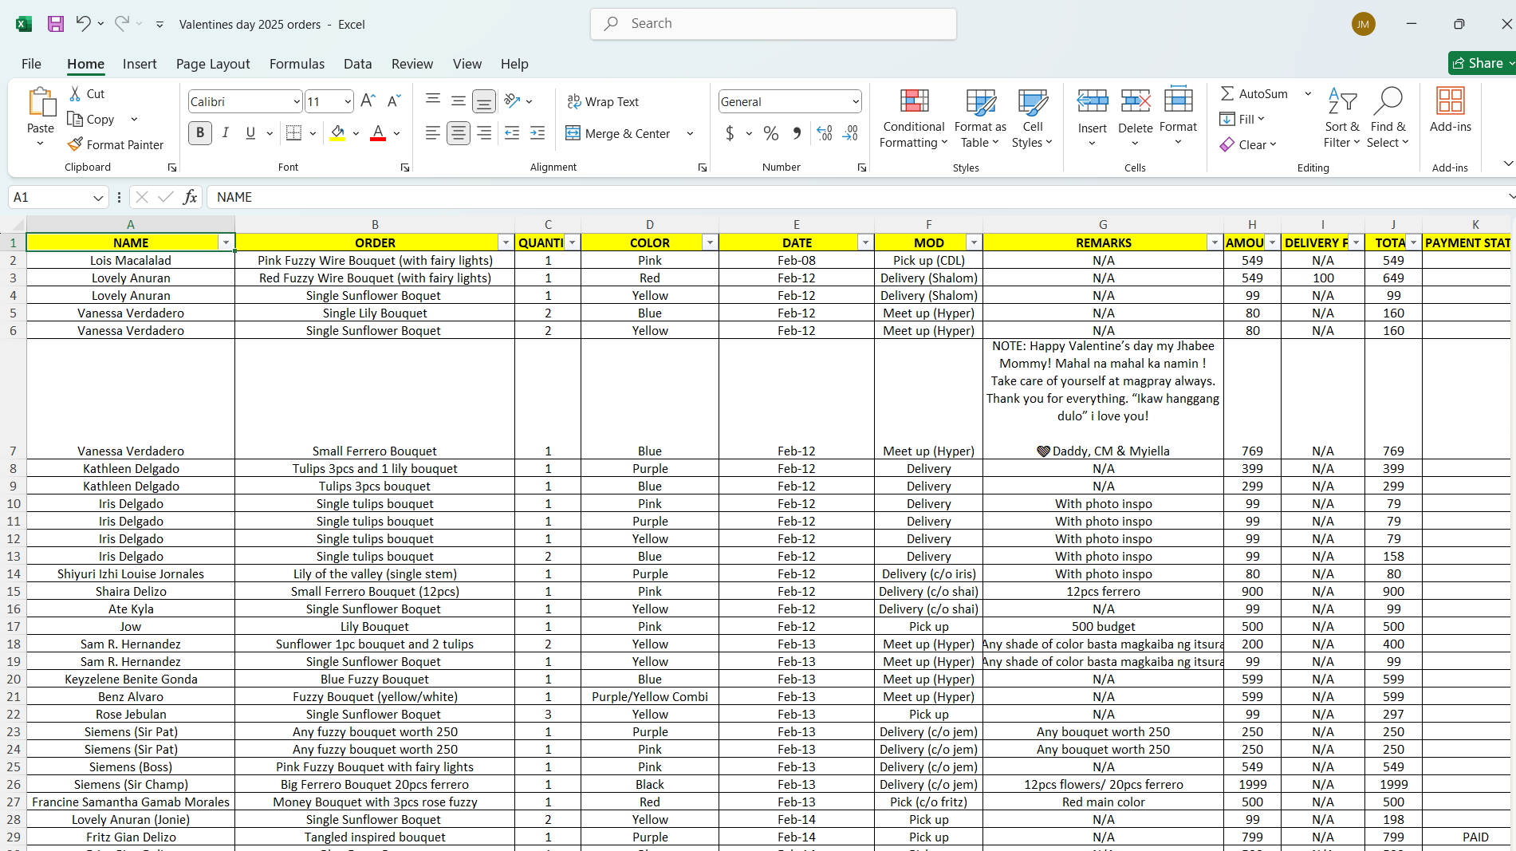Click the Delete cells icon

pos(1135,100)
